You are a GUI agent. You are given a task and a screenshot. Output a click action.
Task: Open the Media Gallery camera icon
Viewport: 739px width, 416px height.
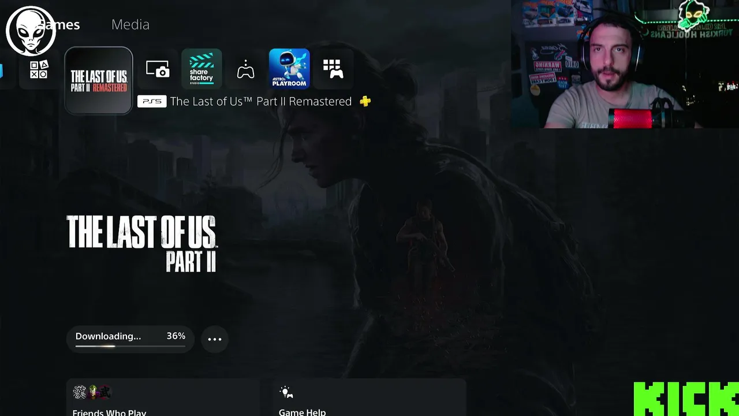point(158,69)
